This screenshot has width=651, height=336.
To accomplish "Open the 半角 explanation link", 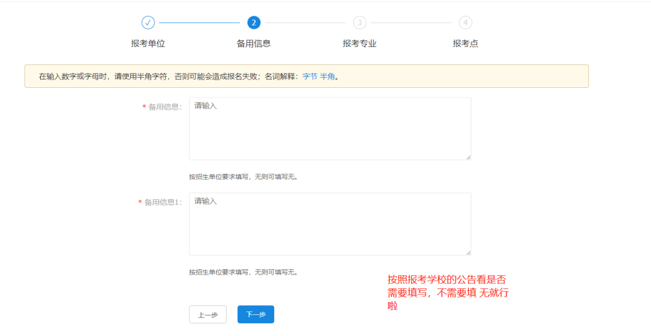I will (327, 76).
